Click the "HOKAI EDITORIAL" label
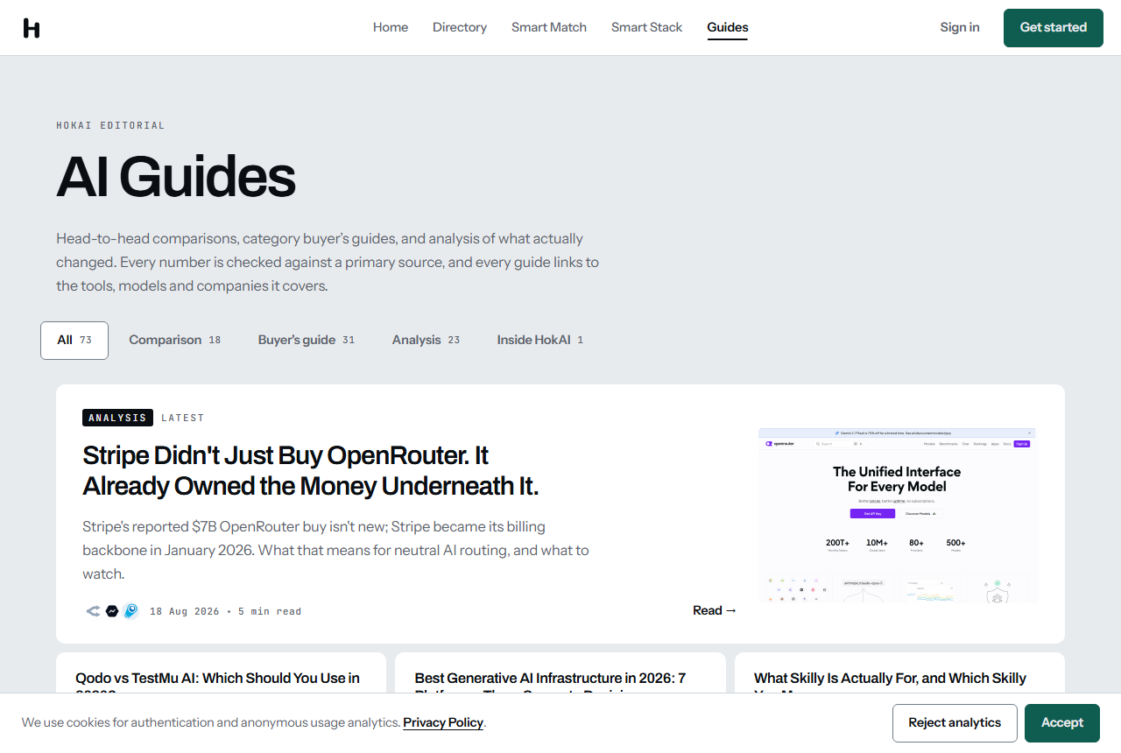Image resolution: width=1121 pixels, height=753 pixels. coord(110,125)
